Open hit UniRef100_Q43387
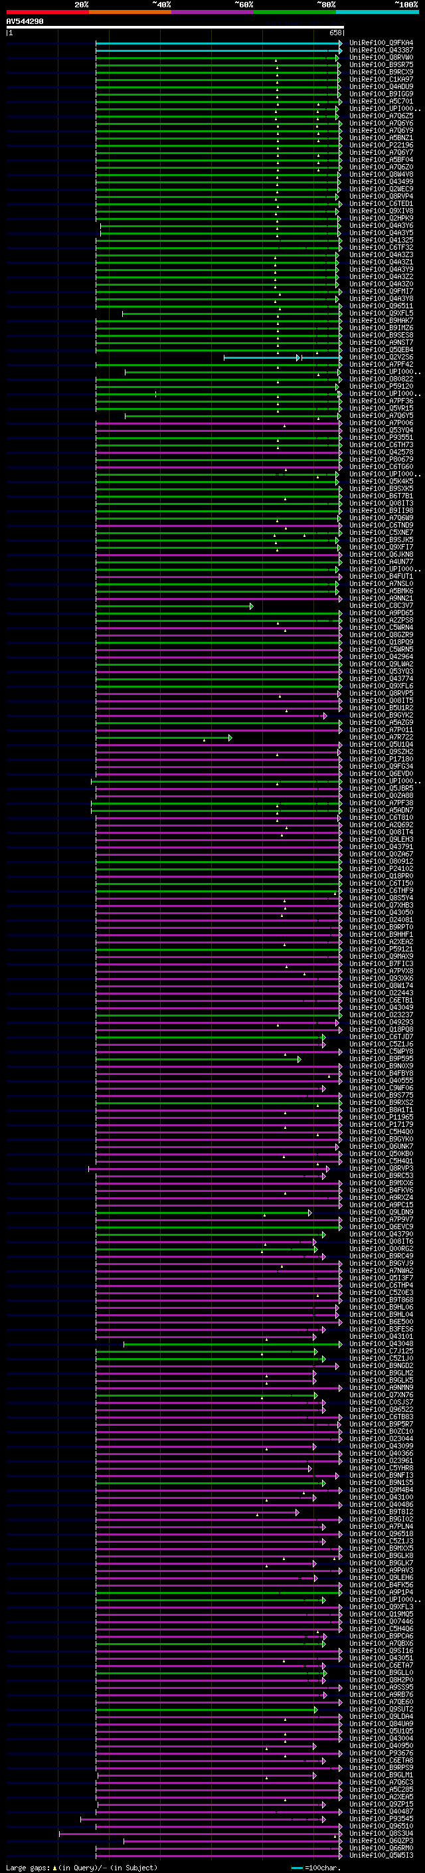Viewport: 425px width, 1873px height. tap(381, 50)
